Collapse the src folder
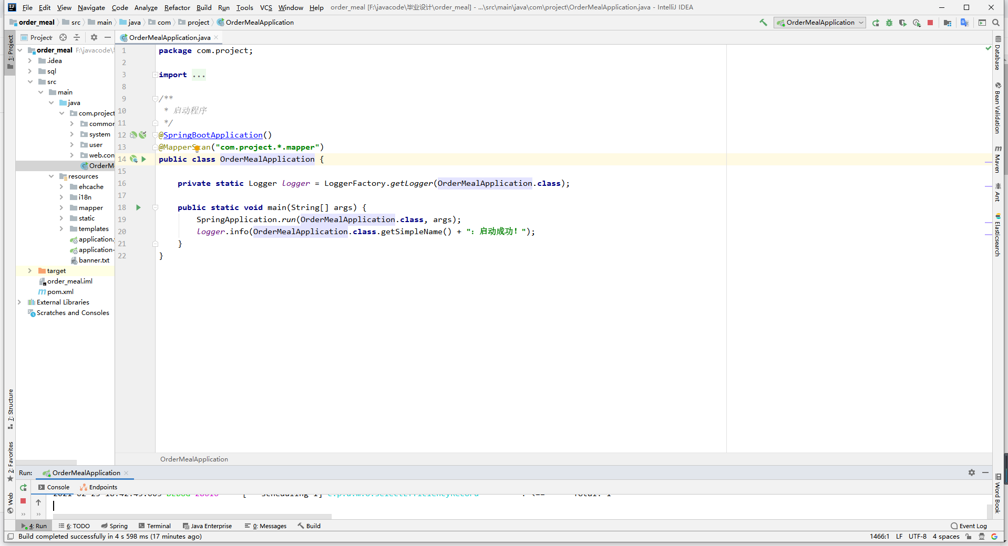Image resolution: width=1008 pixels, height=546 pixels. [30, 82]
